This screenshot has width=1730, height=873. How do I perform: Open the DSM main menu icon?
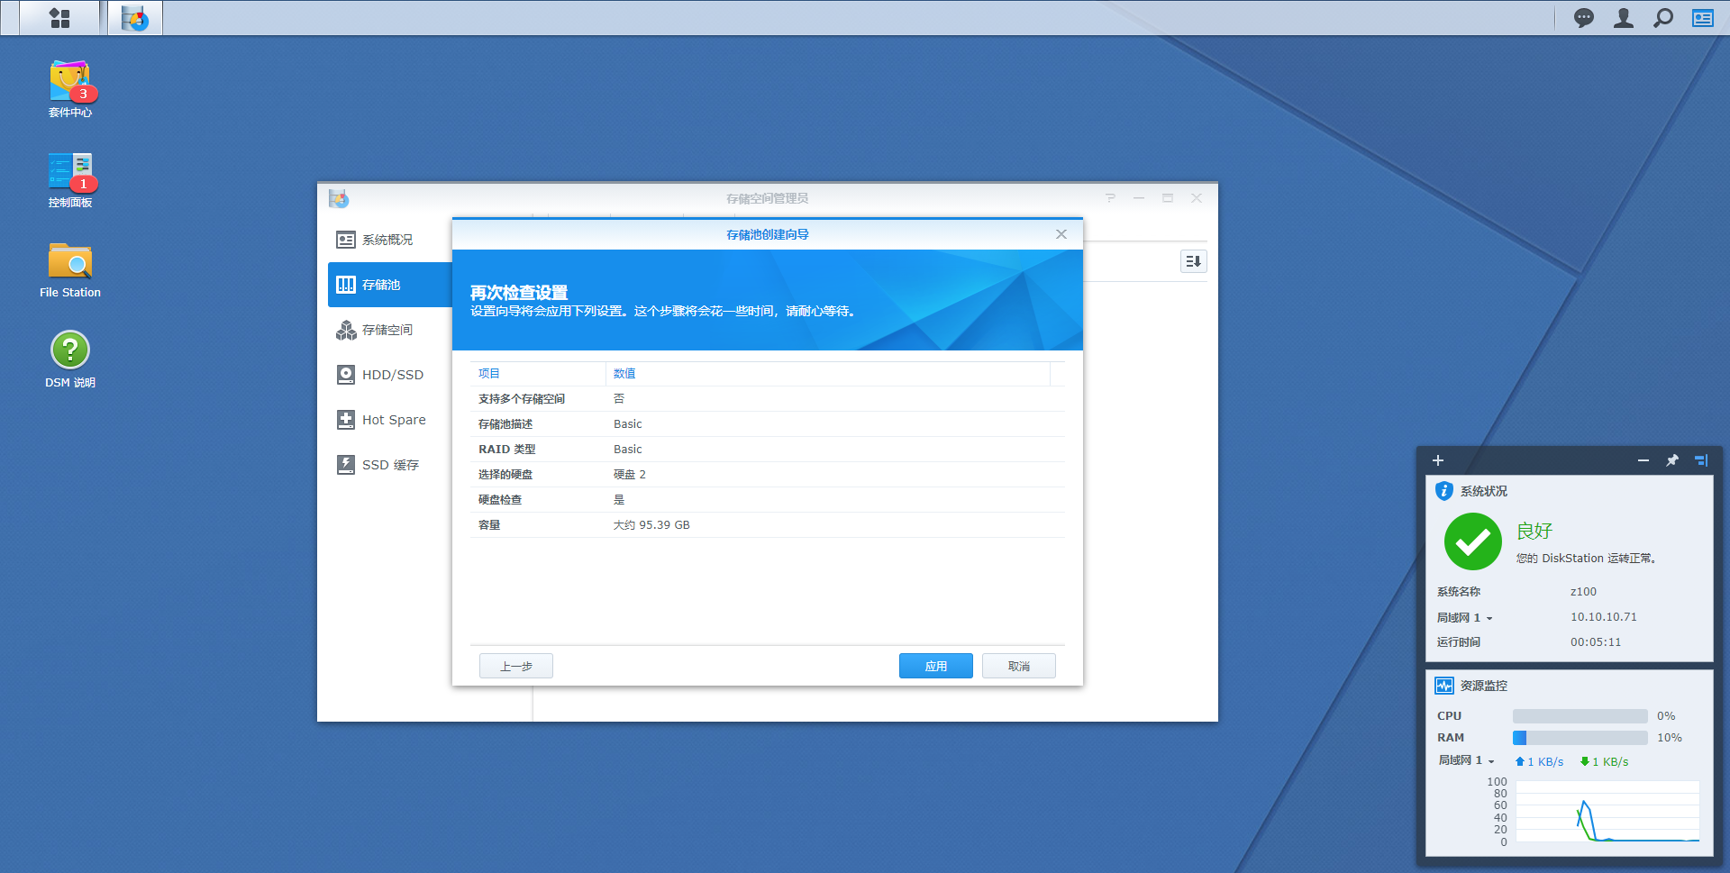(x=59, y=18)
